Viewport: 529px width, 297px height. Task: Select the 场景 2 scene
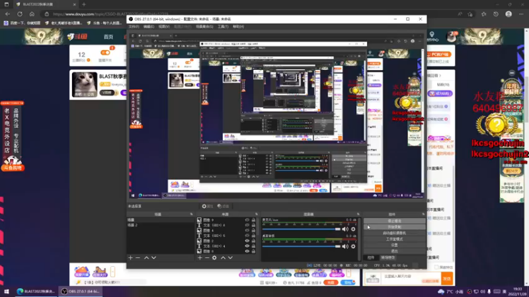161,225
